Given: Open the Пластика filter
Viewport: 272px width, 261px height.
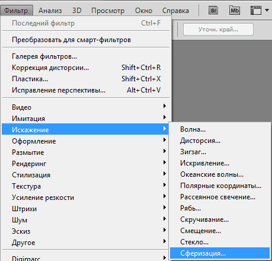Looking at the screenshot, I should pyautogui.click(x=86, y=79).
